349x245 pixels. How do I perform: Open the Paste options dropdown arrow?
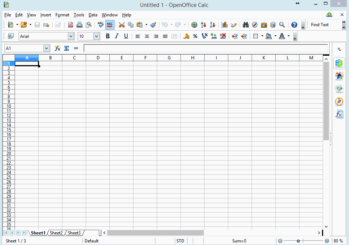pos(146,25)
